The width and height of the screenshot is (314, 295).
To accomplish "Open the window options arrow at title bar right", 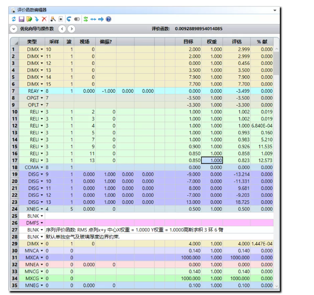I will click(x=275, y=10).
